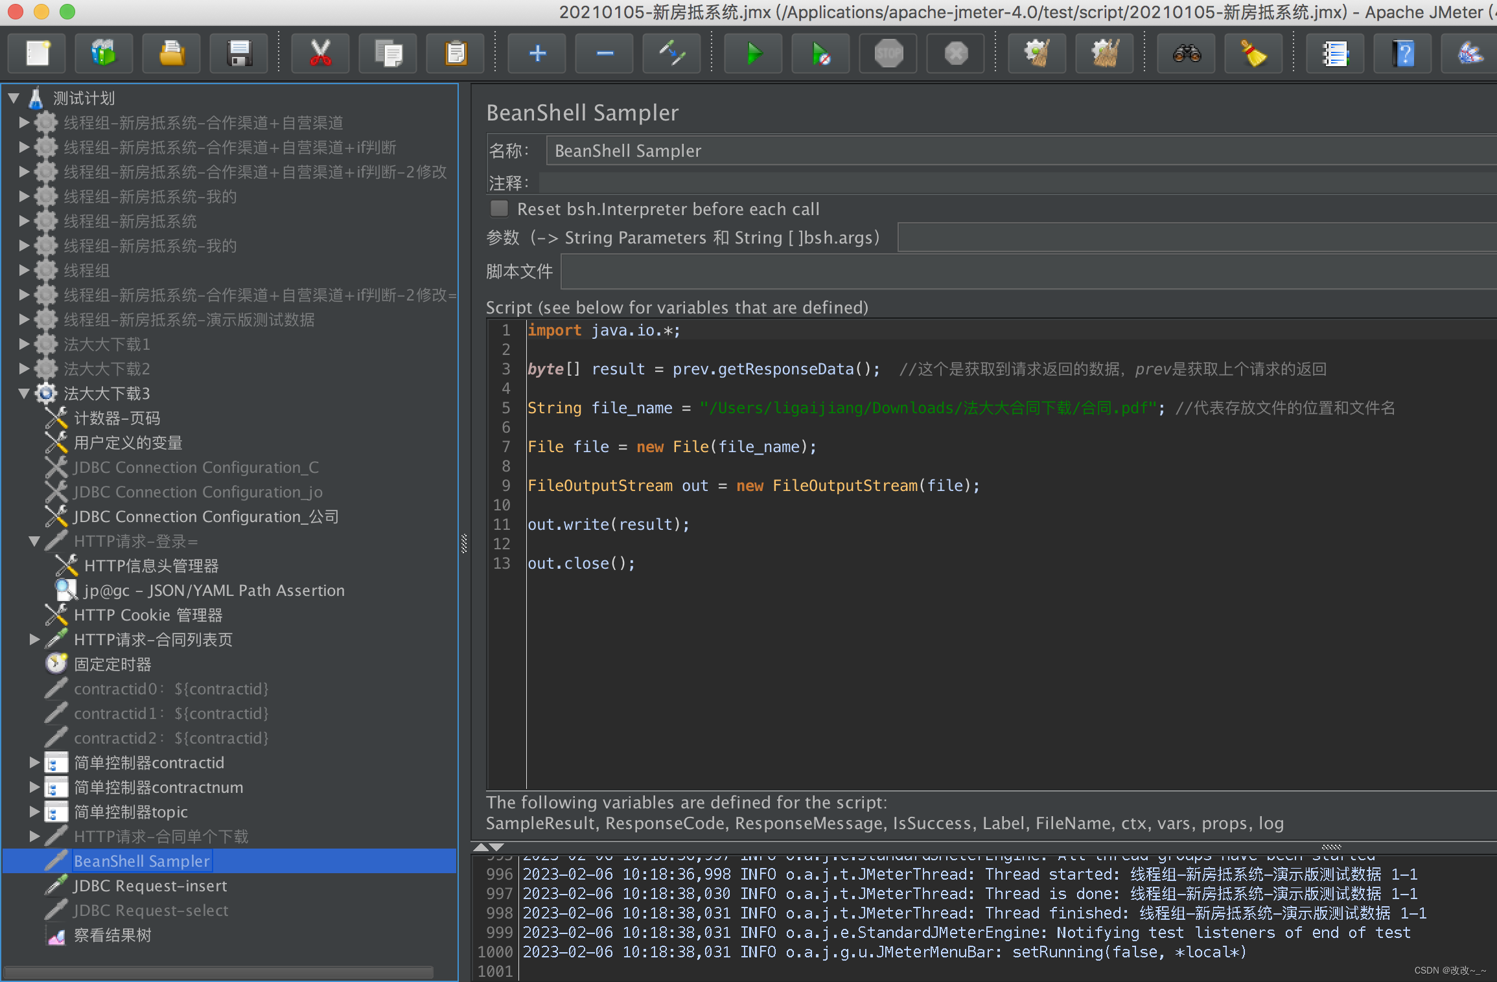Screen dimensions: 1497x982
Task: Click the 注释 comment input field
Action: coord(1017,183)
